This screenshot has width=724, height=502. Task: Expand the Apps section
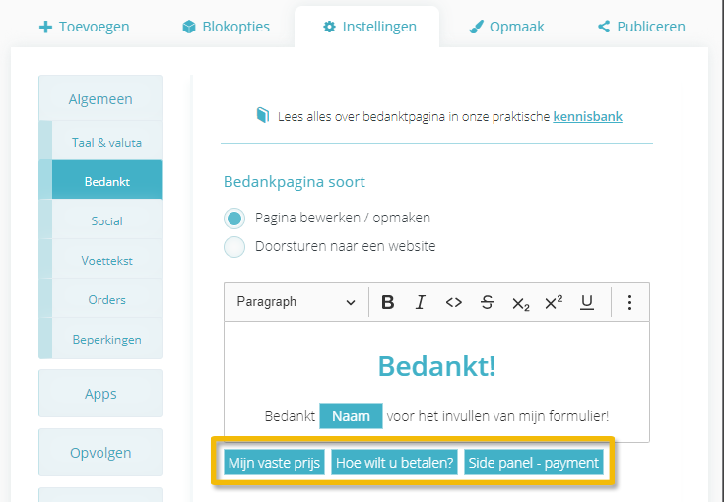click(x=100, y=394)
